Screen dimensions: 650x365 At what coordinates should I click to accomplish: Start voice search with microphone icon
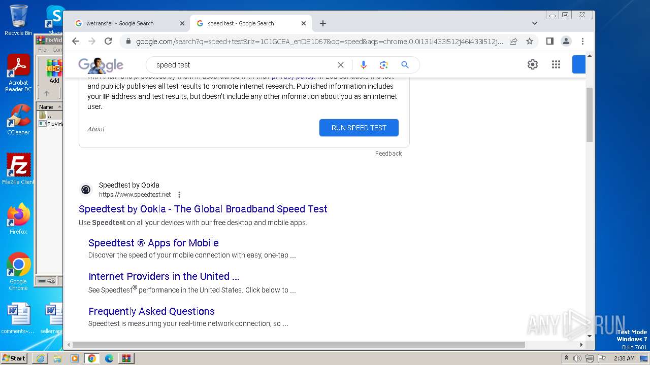pos(363,65)
